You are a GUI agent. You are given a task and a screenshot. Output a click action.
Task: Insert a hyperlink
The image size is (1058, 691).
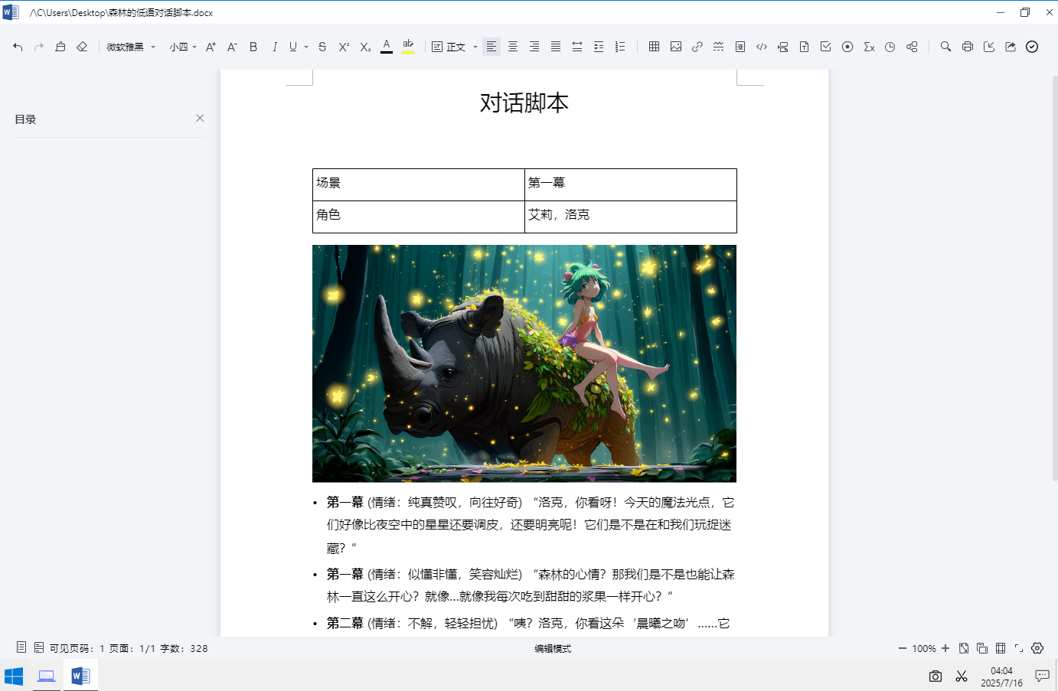coord(697,47)
